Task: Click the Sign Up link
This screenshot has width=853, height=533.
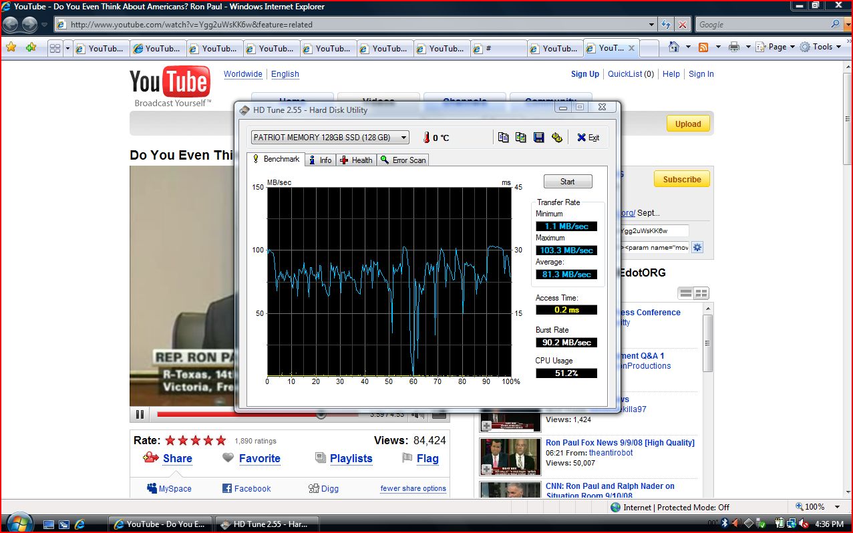Action: click(585, 74)
